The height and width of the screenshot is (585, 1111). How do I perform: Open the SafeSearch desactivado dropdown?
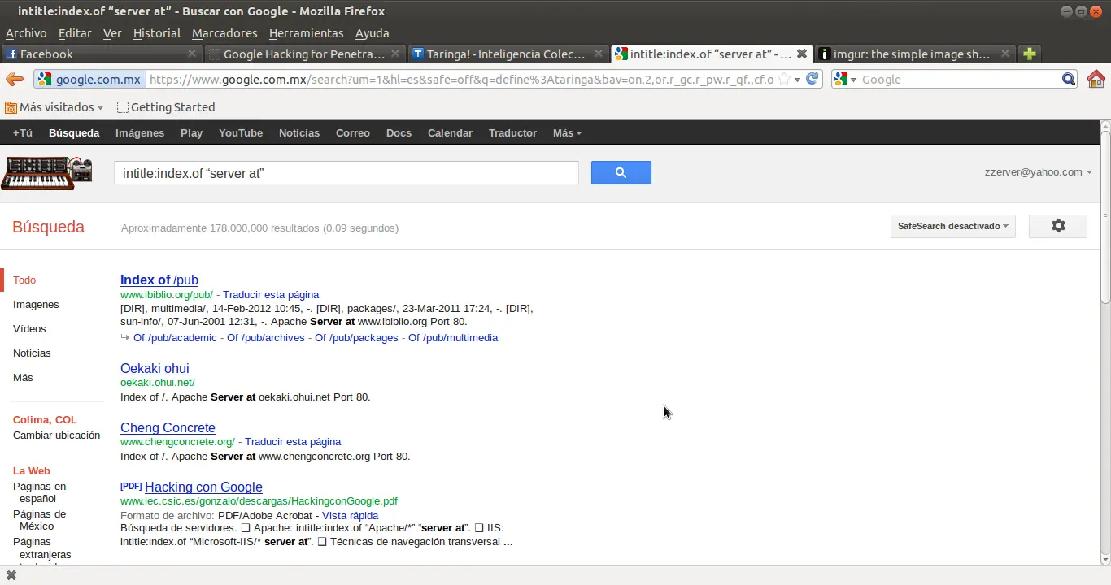(952, 226)
